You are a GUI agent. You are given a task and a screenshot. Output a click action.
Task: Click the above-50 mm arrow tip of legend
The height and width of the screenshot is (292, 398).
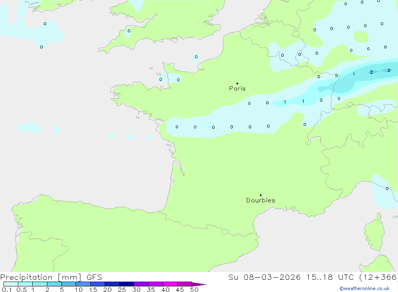(x=199, y=284)
